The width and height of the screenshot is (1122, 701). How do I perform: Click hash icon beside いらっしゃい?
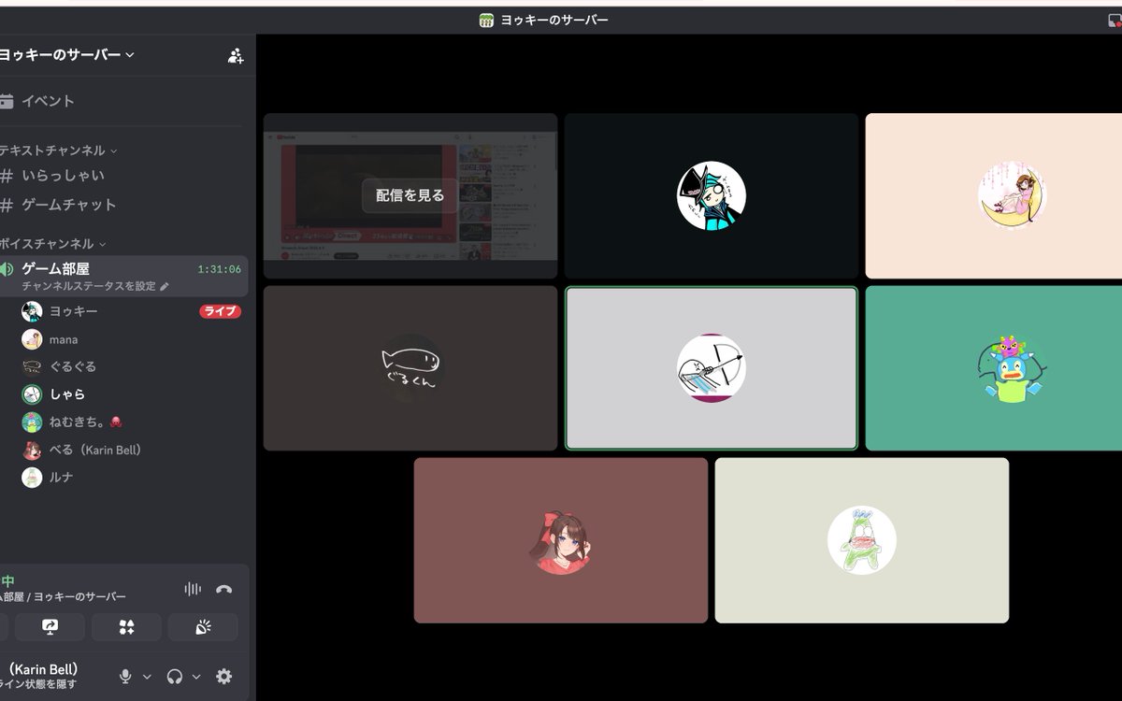(x=7, y=176)
